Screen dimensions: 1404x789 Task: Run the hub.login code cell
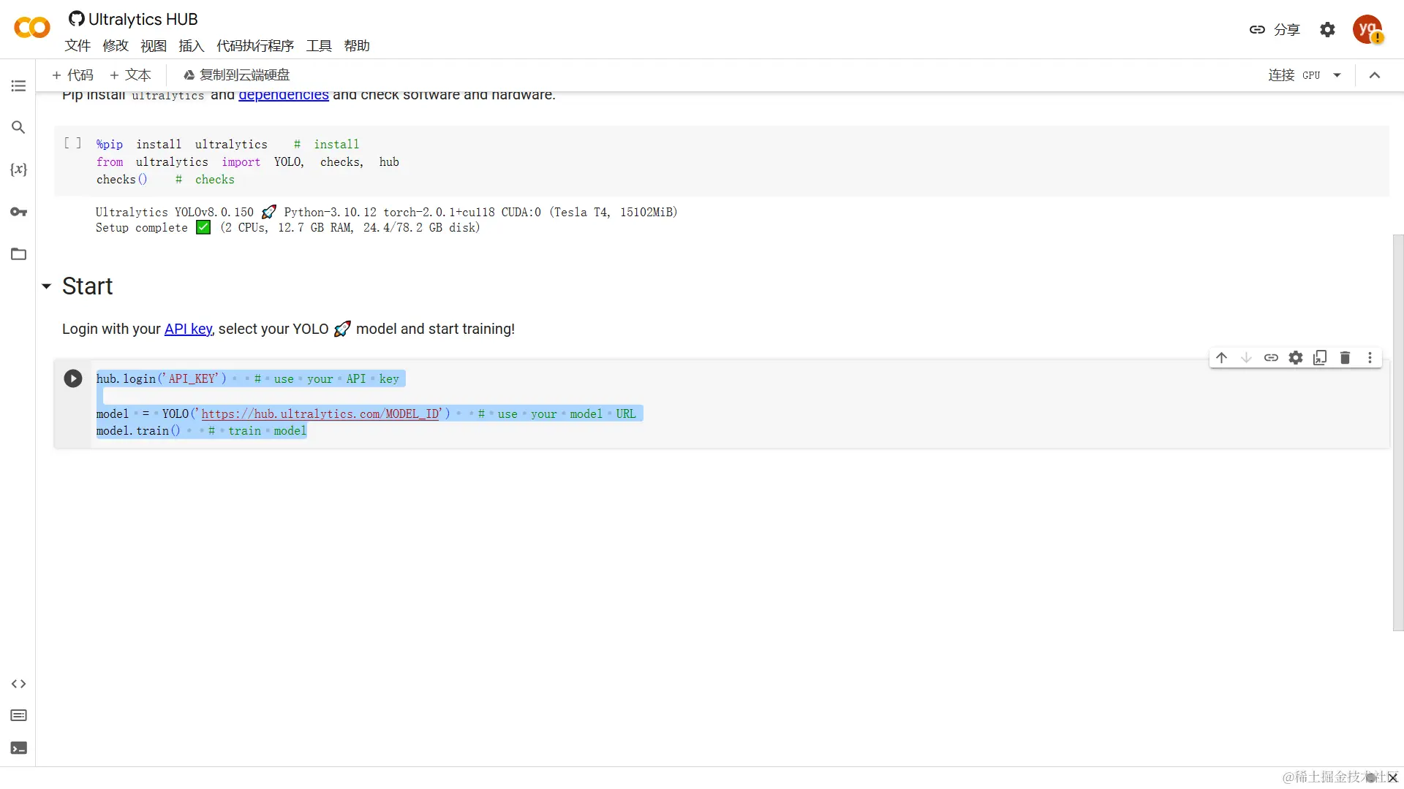point(73,378)
